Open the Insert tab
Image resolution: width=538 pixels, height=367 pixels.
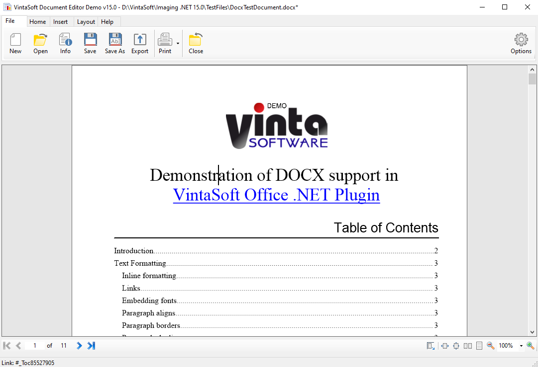[61, 22]
